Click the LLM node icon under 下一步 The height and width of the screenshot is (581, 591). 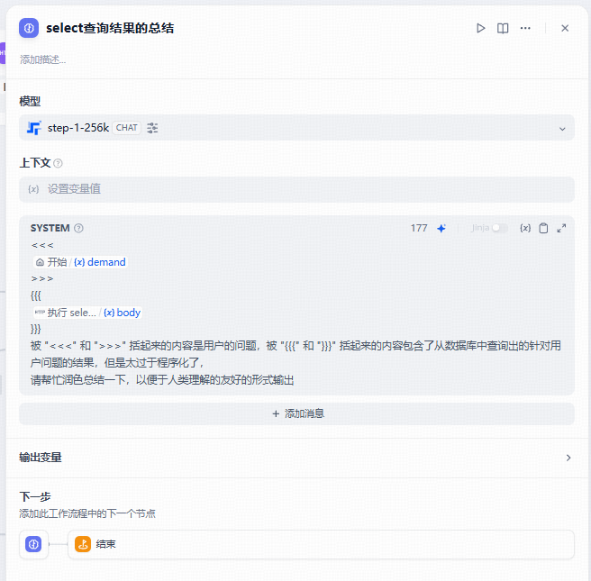click(33, 544)
